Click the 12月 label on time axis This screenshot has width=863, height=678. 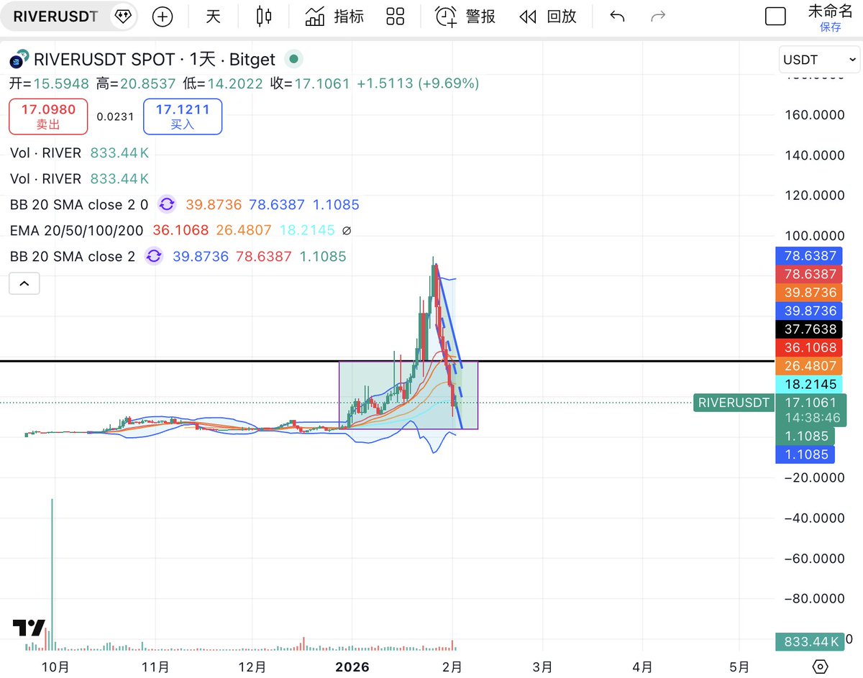(252, 666)
